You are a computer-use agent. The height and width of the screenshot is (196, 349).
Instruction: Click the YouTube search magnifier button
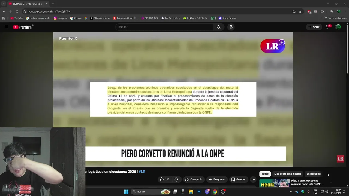(x=219, y=27)
